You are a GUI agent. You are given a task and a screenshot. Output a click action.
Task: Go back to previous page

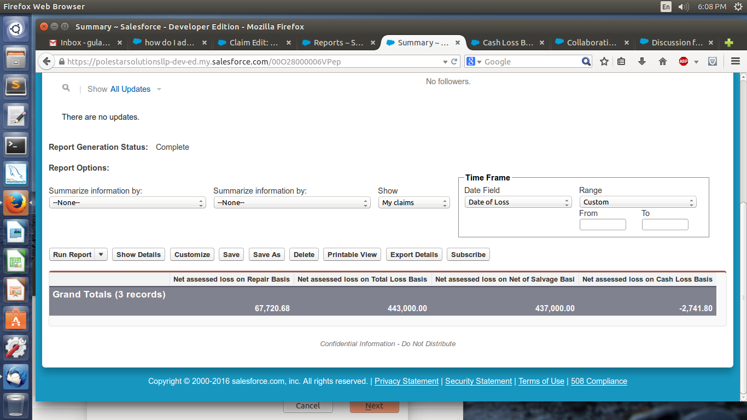pyautogui.click(x=46, y=62)
